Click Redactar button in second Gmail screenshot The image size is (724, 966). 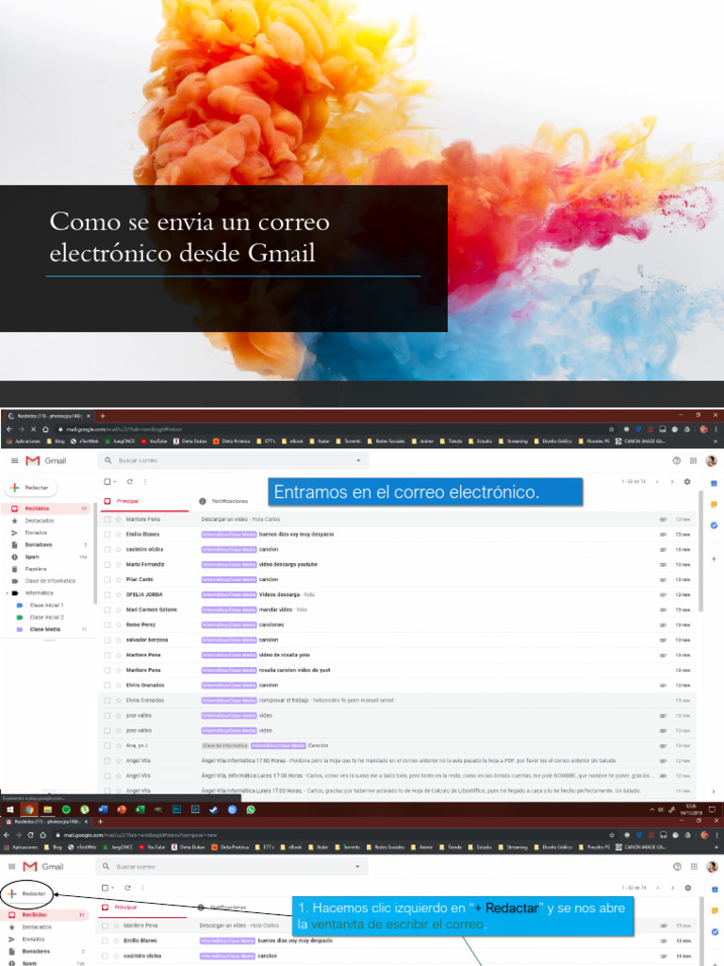[x=28, y=894]
